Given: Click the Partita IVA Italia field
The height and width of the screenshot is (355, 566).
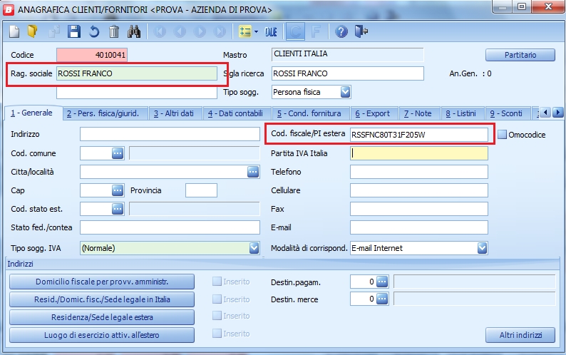Looking at the screenshot, I should [419, 153].
